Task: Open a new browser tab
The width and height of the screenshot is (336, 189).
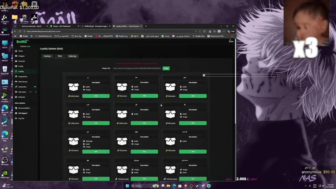Action: pos(146,26)
